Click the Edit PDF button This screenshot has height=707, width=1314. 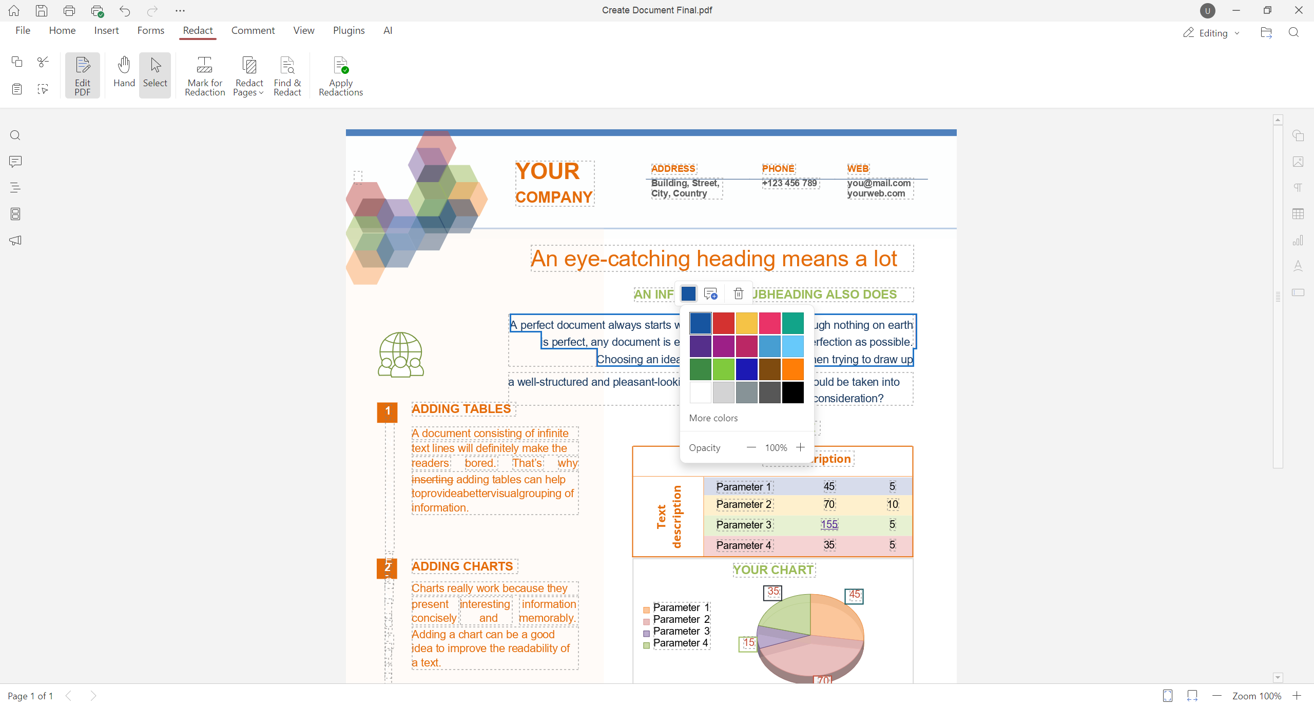tap(82, 75)
